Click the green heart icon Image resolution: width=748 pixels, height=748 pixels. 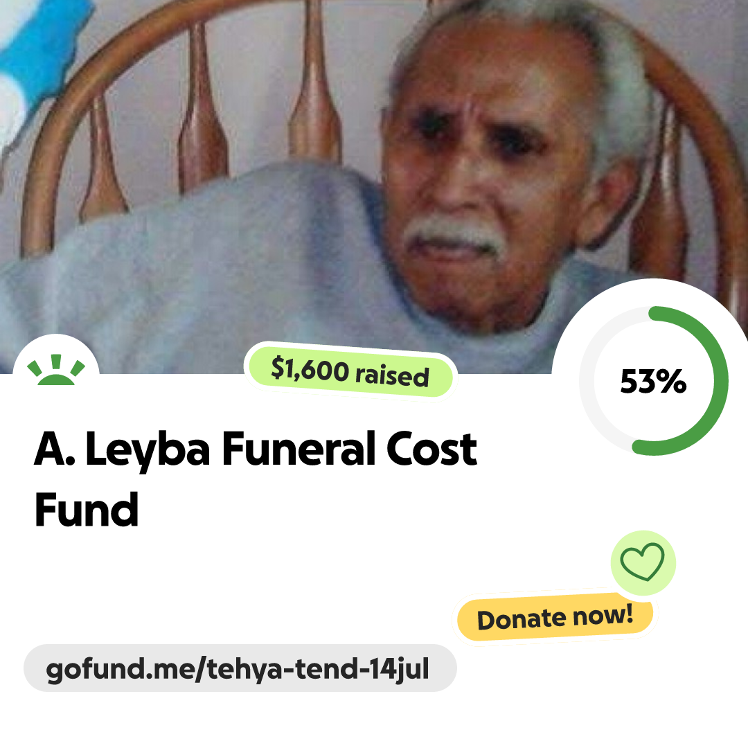642,562
